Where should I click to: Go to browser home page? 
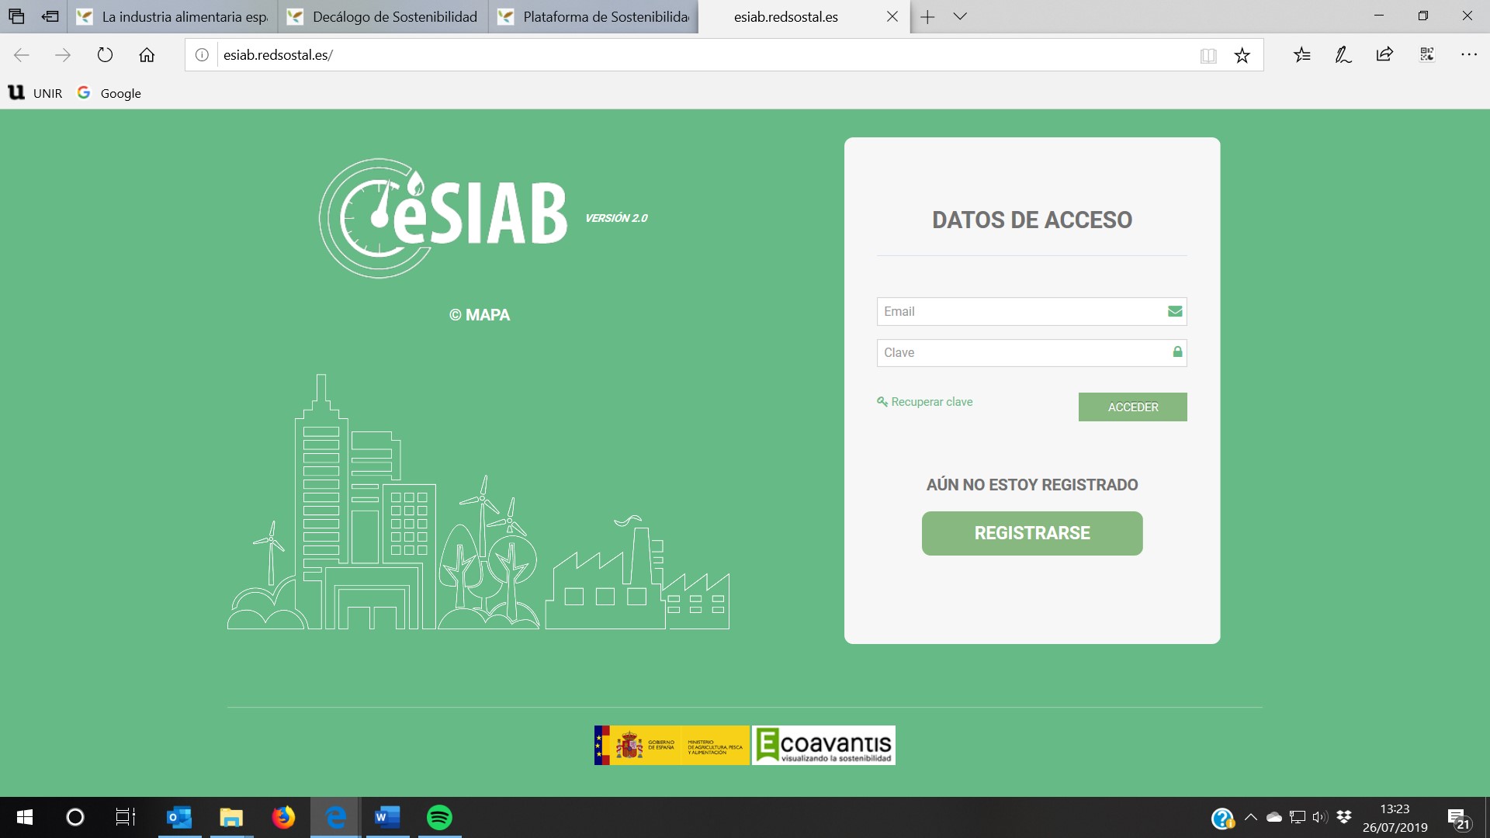[x=147, y=55]
